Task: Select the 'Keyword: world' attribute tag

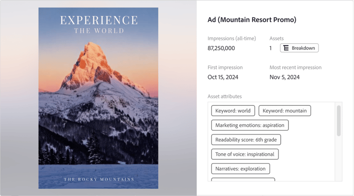Action: (233, 111)
